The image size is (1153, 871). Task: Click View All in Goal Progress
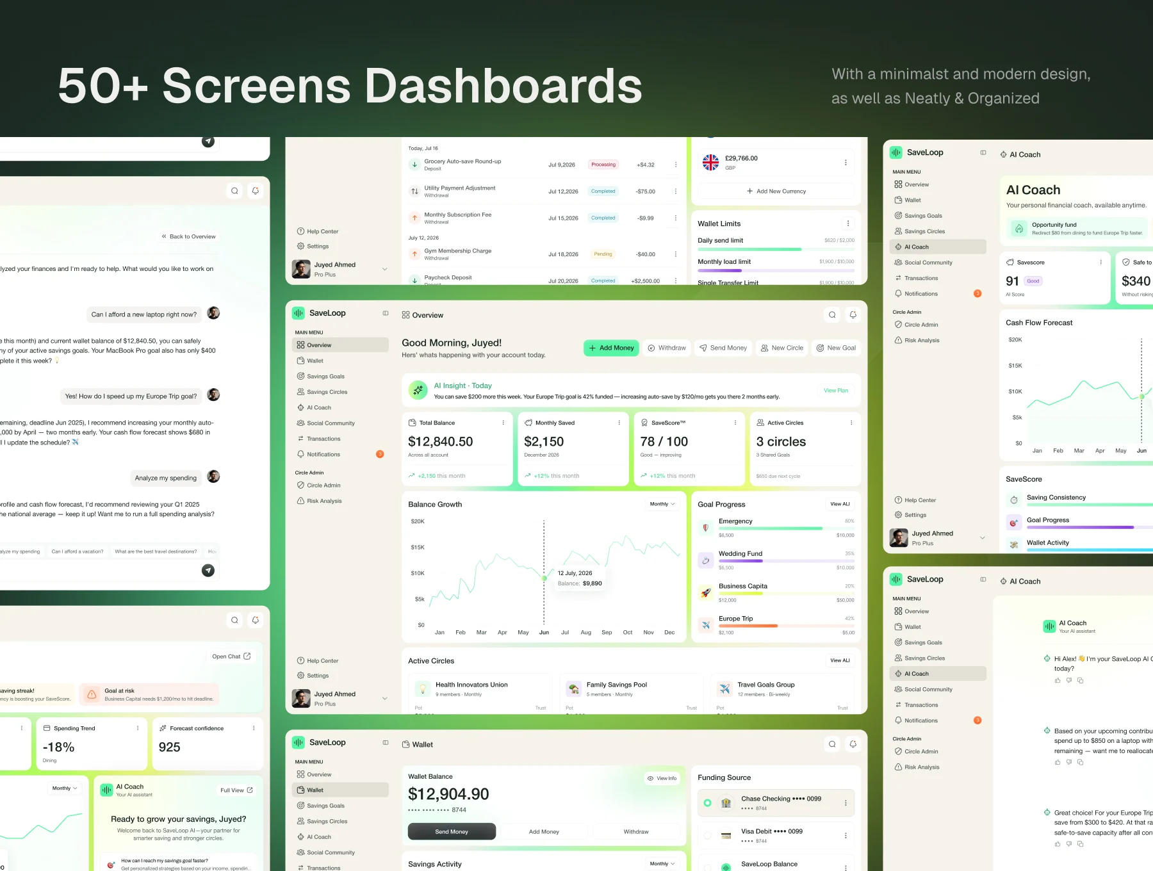point(840,504)
